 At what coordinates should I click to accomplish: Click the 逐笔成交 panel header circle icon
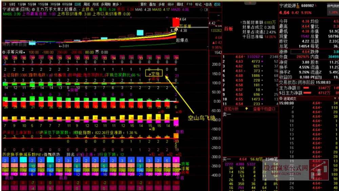click(281, 99)
